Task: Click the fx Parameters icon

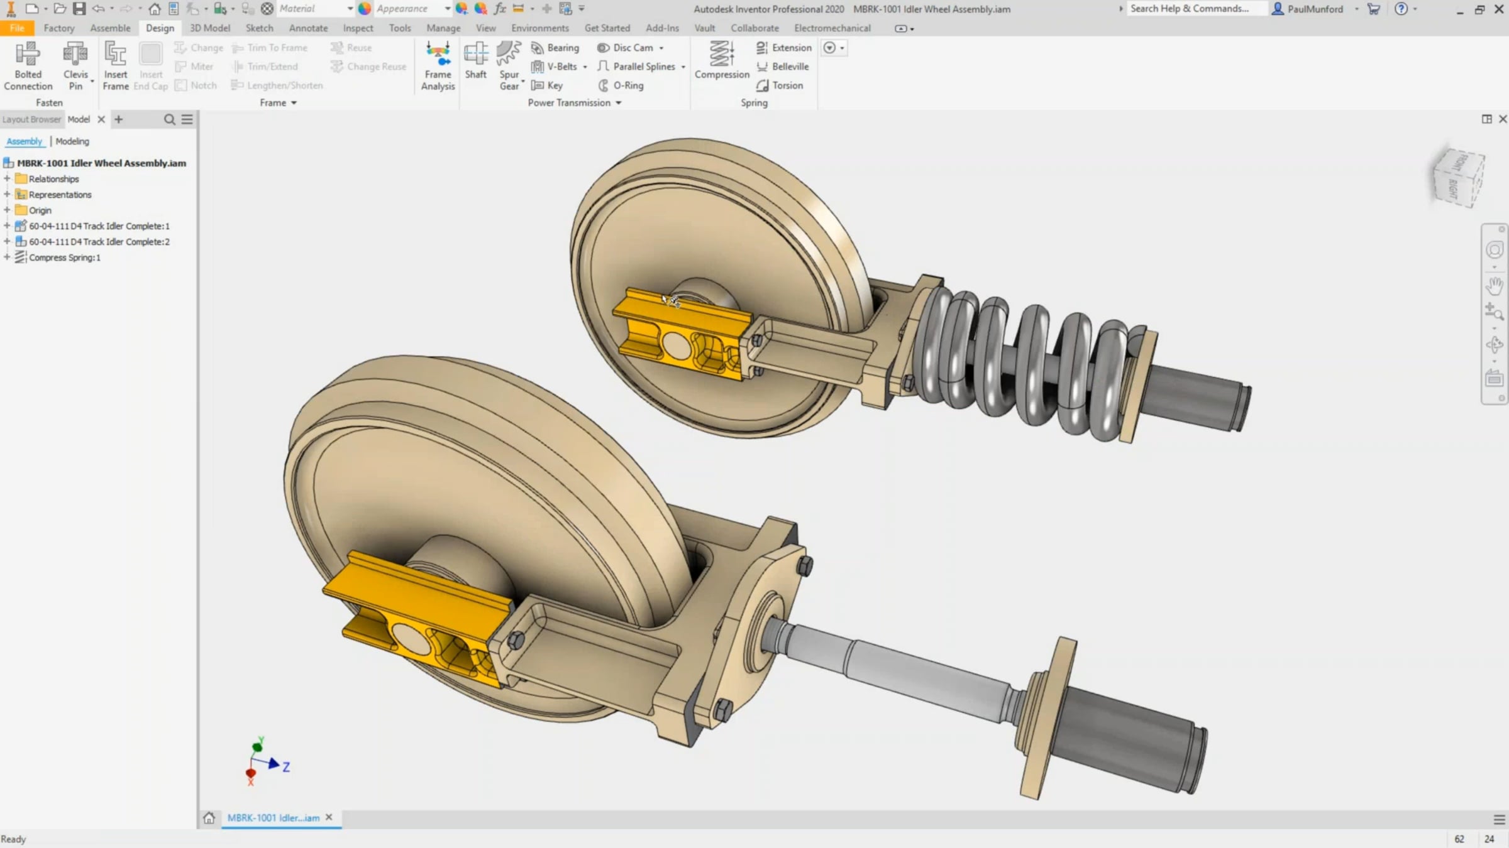Action: (x=500, y=9)
